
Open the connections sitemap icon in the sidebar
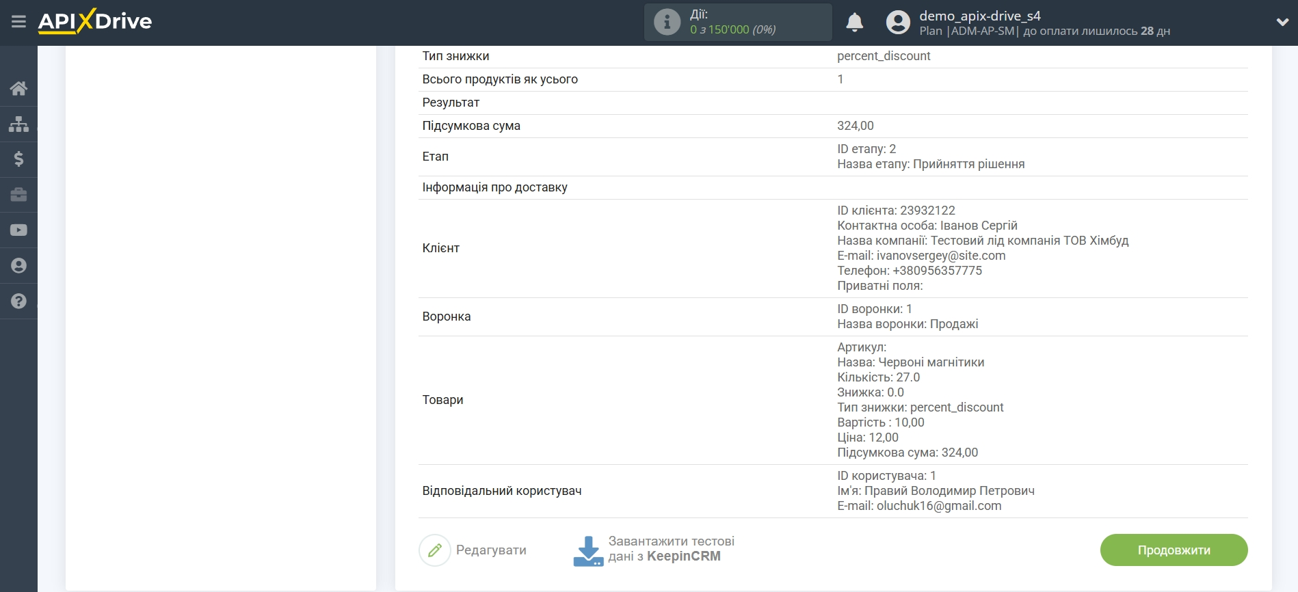coord(18,124)
